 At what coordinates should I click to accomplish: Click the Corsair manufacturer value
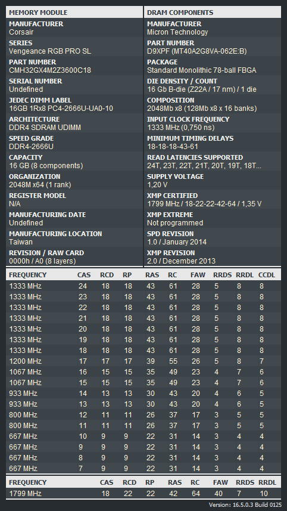tap(21, 32)
